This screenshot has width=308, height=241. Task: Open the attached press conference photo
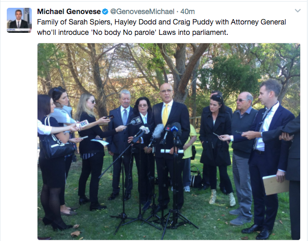(x=169, y=141)
